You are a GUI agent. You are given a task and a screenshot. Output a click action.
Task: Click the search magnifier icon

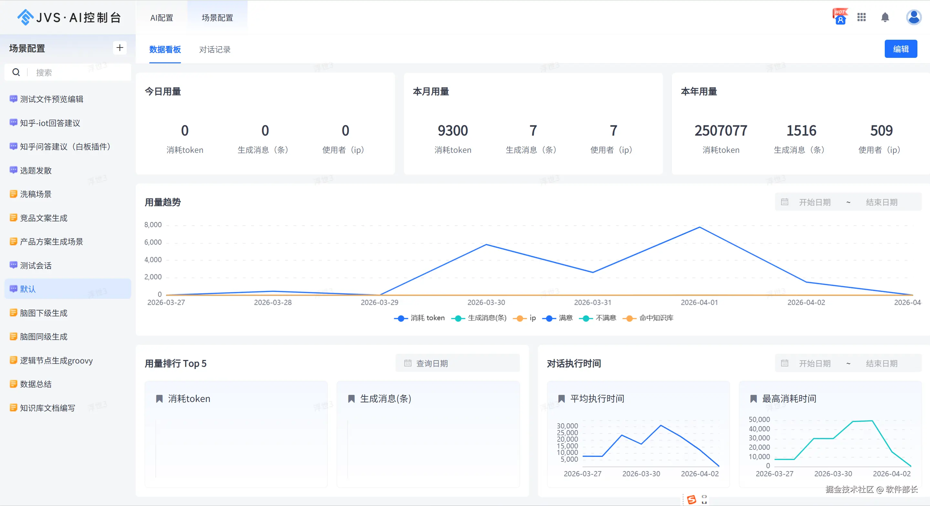coord(16,73)
